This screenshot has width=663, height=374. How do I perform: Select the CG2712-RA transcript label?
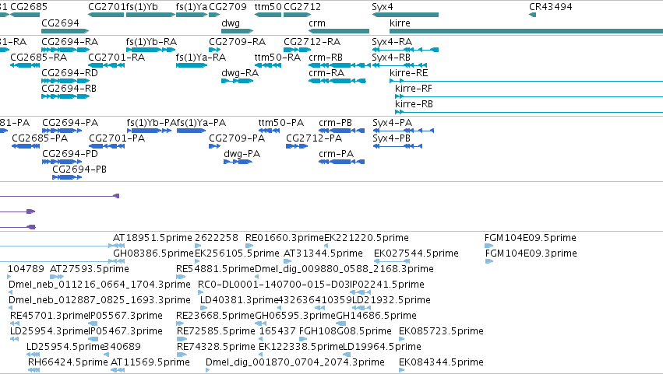point(312,42)
